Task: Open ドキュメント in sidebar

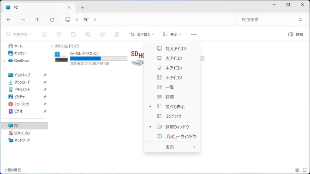Action: click(19, 90)
